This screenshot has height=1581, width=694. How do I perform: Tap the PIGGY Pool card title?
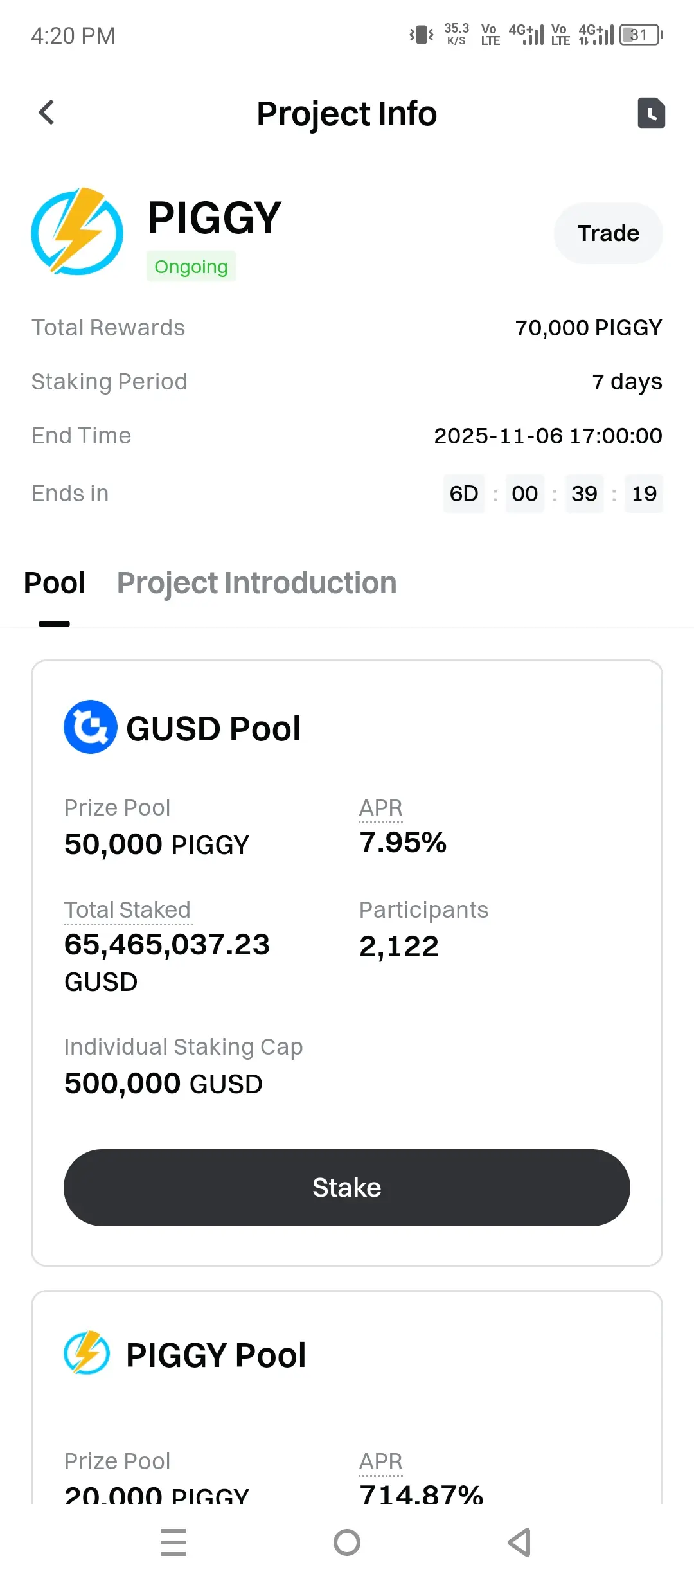point(216,1355)
